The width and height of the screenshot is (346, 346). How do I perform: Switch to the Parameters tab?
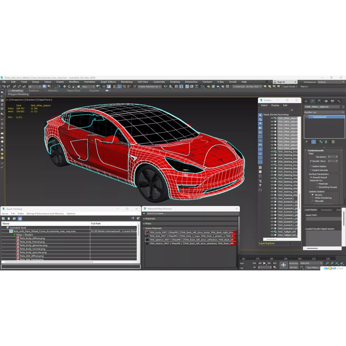click(x=326, y=210)
